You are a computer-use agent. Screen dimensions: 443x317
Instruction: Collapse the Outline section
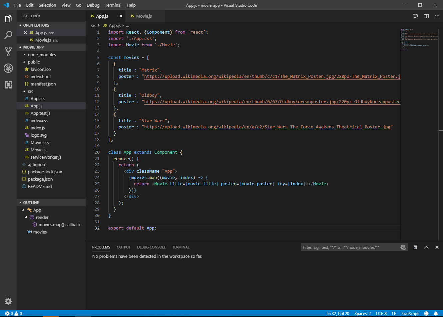click(x=51, y=203)
